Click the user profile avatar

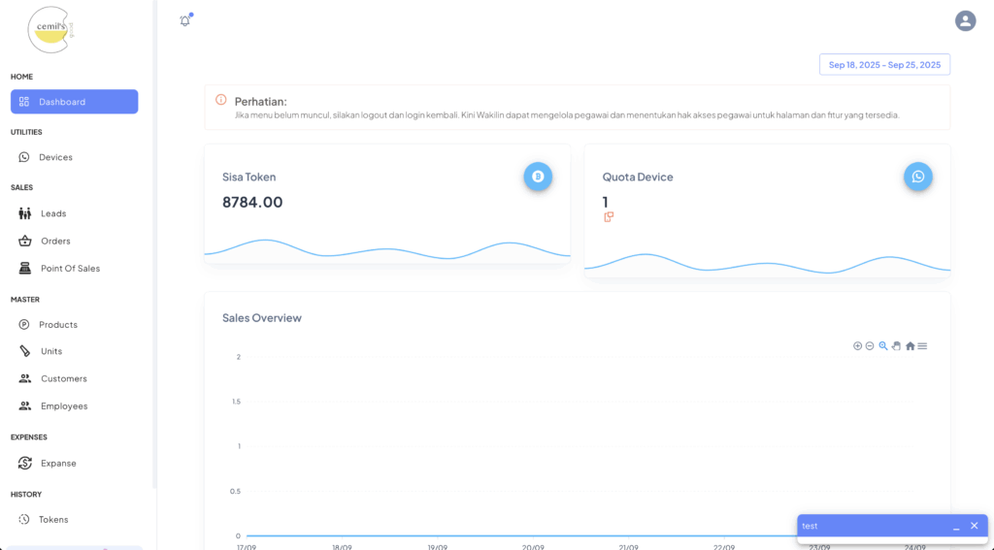[x=965, y=20]
